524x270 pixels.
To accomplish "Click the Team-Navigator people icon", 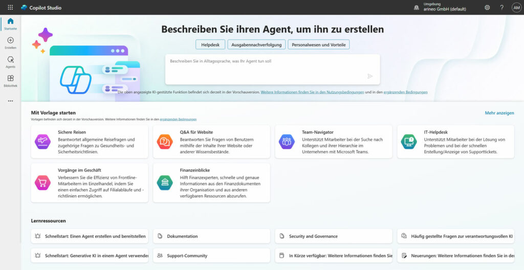I will point(287,142).
